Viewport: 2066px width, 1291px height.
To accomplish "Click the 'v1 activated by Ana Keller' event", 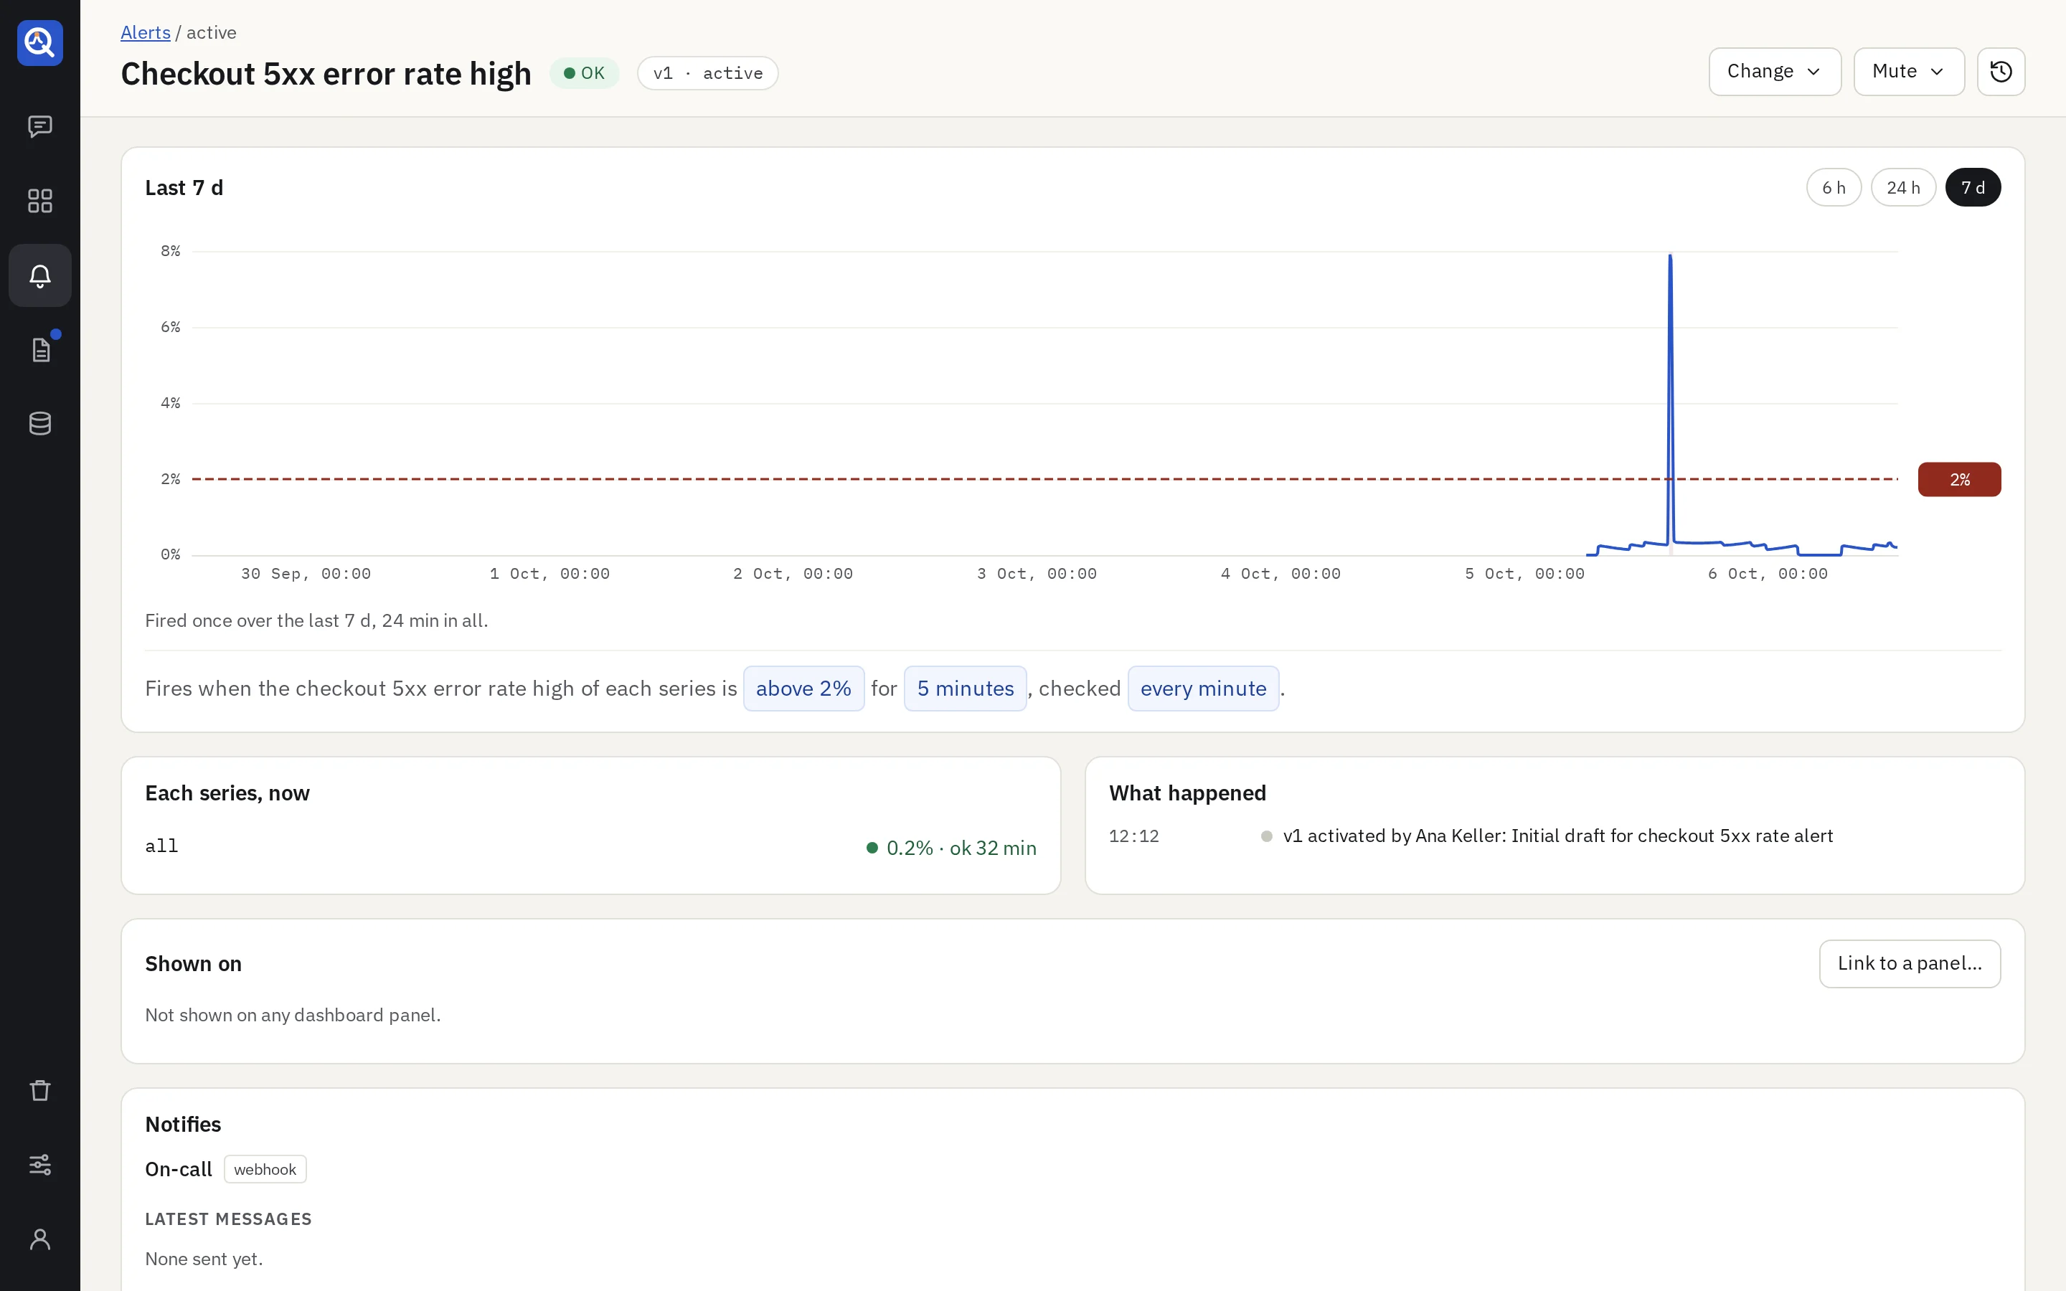I will [x=1557, y=836].
